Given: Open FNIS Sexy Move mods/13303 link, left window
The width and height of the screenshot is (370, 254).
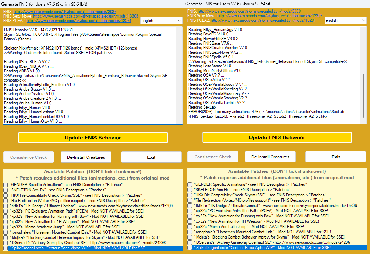Looking at the screenshot, I should point(86,16).
